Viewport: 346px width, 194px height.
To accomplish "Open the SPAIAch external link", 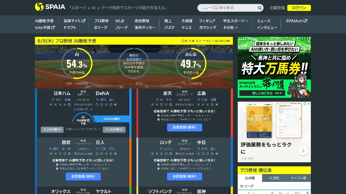I will (x=296, y=21).
